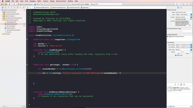The image size is (193, 108).
Task: Open the Debug navigator tab
Action: 17,7
